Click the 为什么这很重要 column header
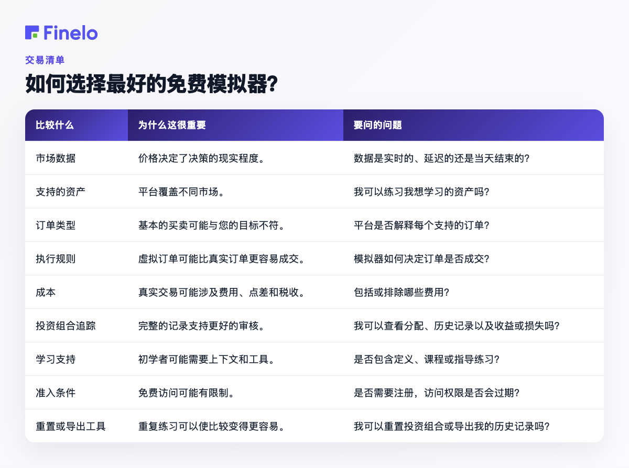Screen dimensions: 629x468 (x=235, y=125)
